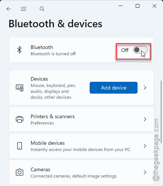Go back using the back arrow

coord(9,9)
